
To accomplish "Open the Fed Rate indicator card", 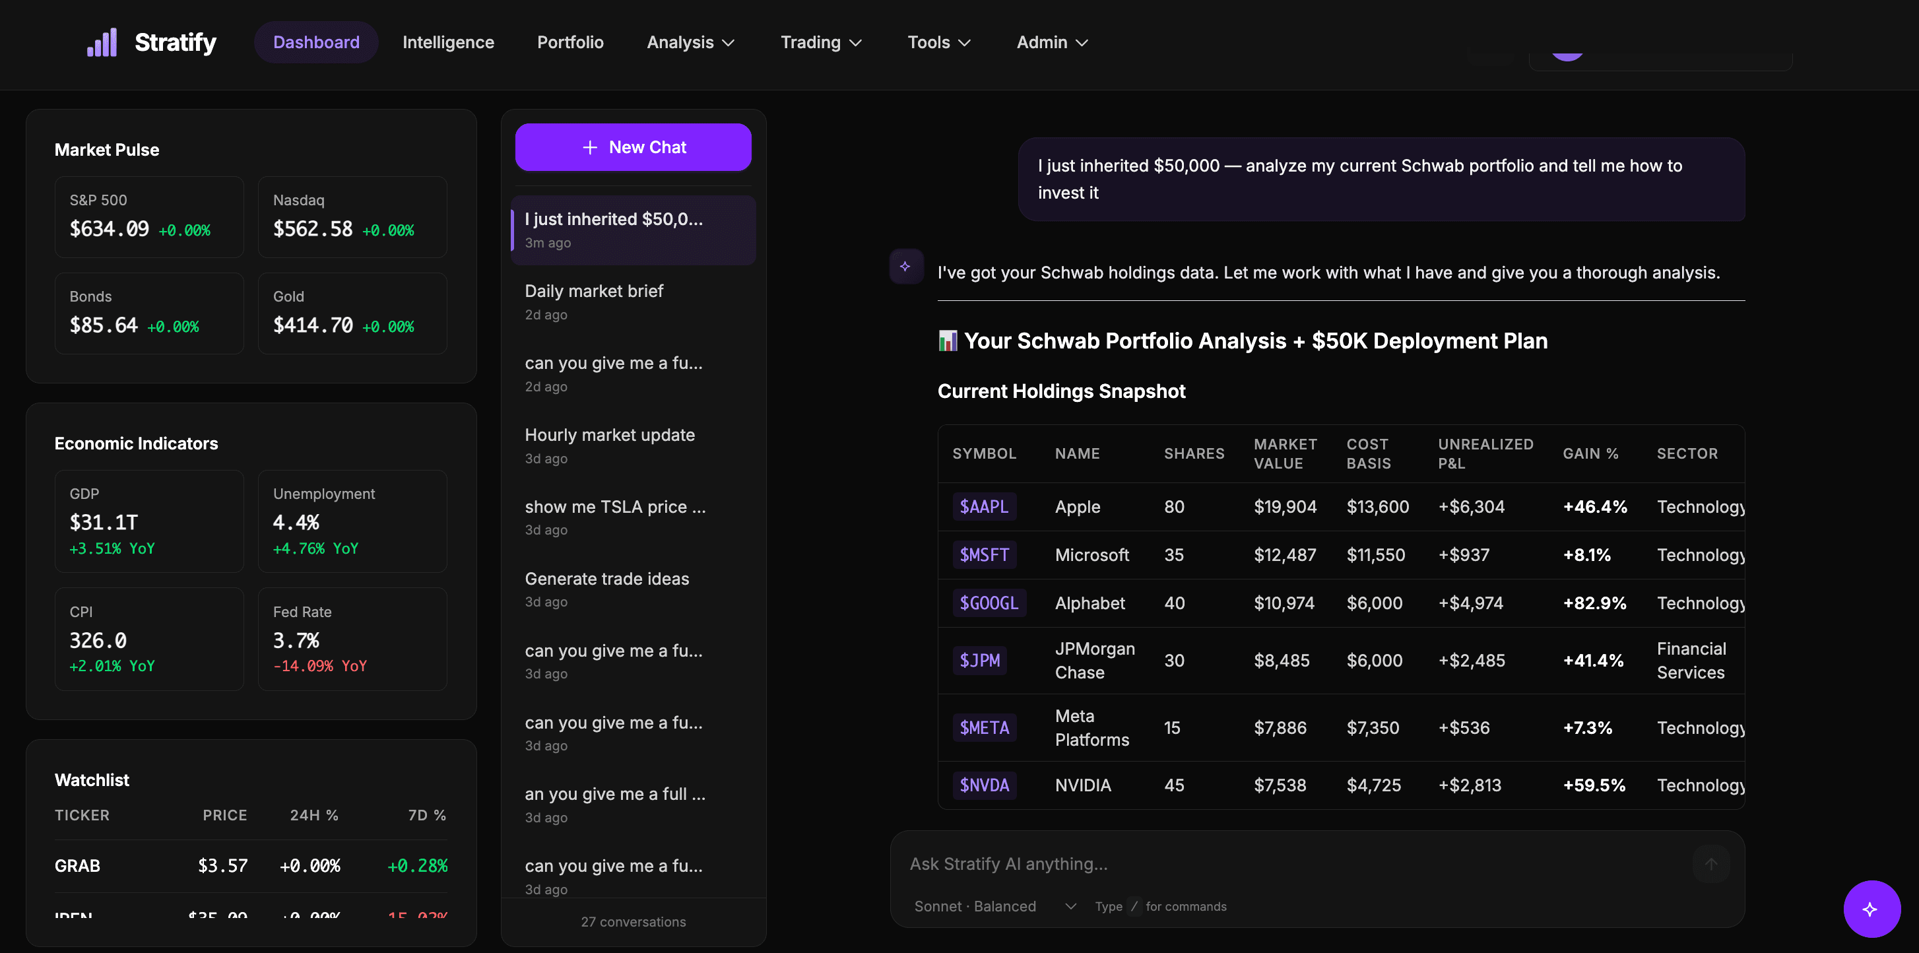I will tap(352, 639).
